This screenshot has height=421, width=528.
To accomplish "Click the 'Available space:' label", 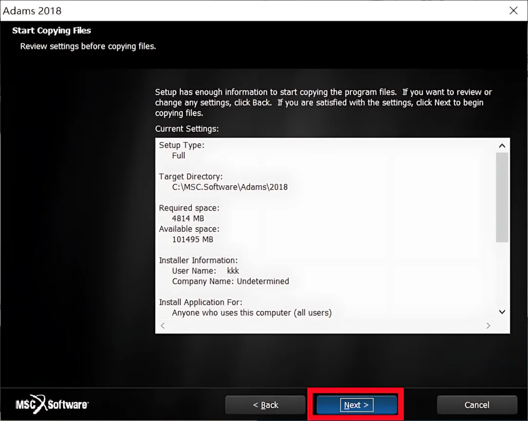I will tap(189, 229).
